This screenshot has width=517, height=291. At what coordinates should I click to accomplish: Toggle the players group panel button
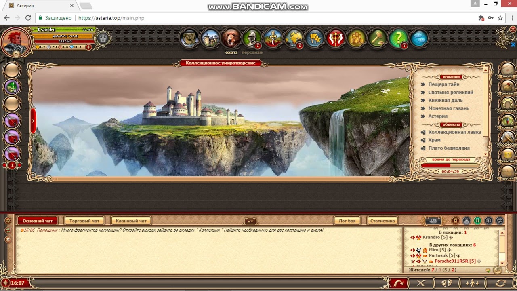pyautogui.click(x=433, y=221)
